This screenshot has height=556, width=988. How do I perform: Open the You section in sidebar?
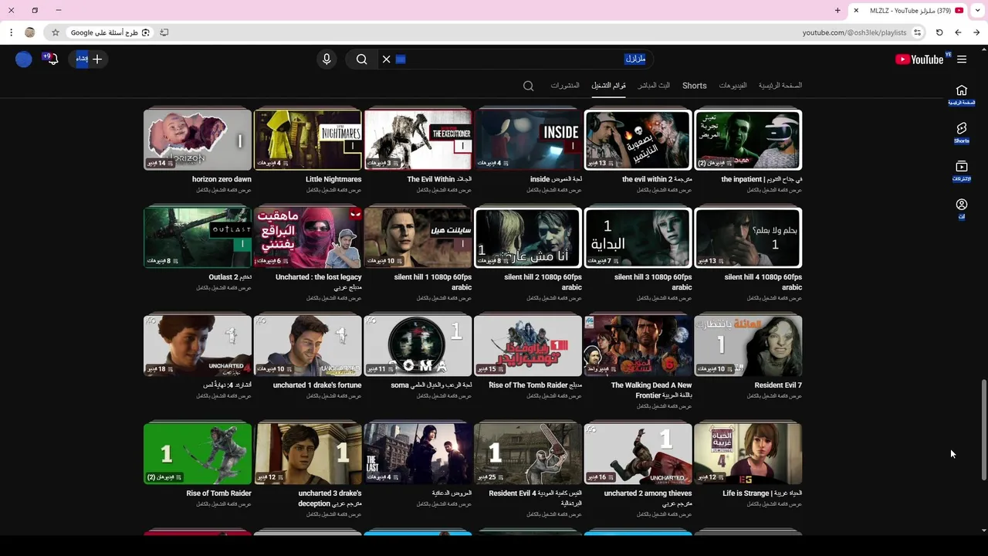[962, 208]
